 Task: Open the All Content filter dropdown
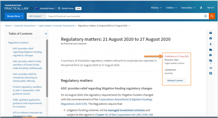click(36, 16)
